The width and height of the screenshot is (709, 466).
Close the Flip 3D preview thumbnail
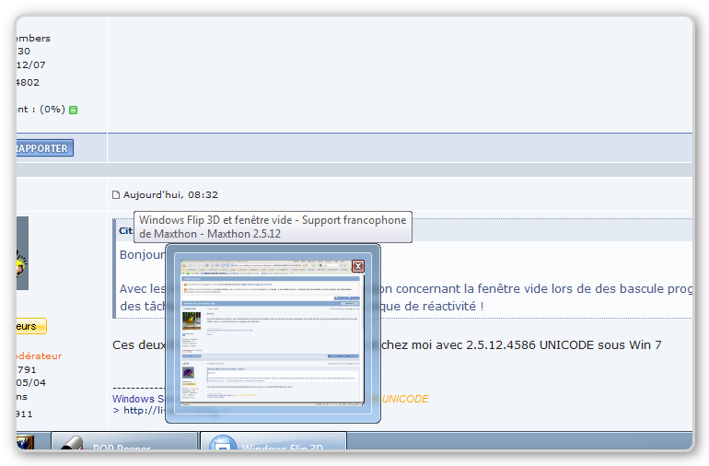coord(358,266)
